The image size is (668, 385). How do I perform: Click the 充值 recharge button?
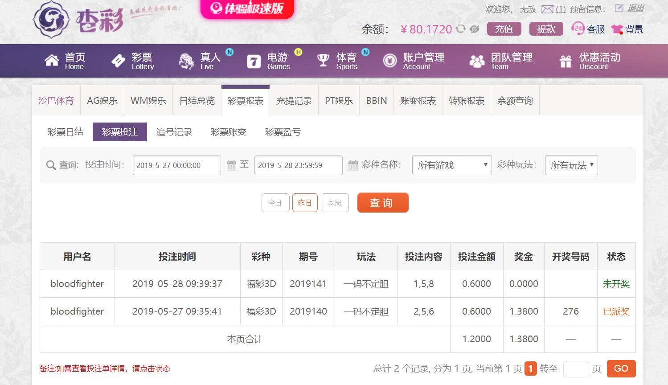[504, 29]
